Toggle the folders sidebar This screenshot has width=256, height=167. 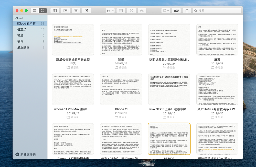(55, 10)
